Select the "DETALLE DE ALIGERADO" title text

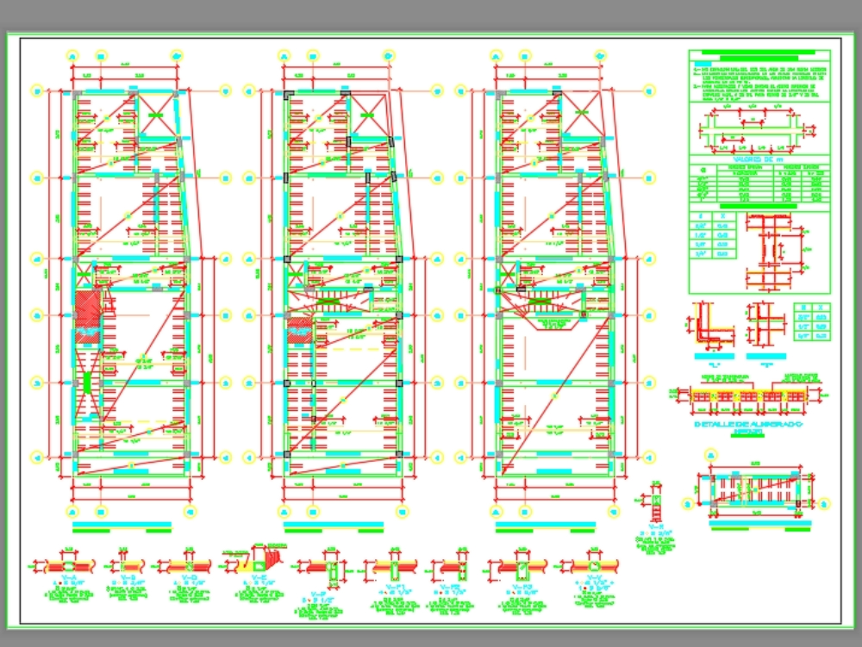click(x=748, y=426)
